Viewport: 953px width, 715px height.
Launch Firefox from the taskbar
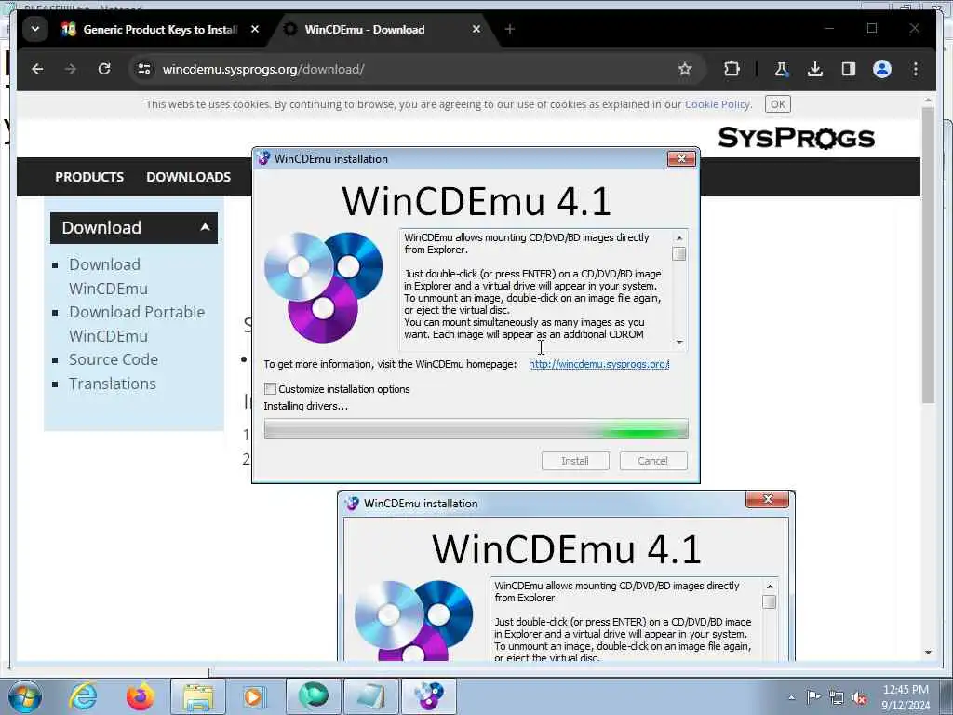[x=141, y=696]
